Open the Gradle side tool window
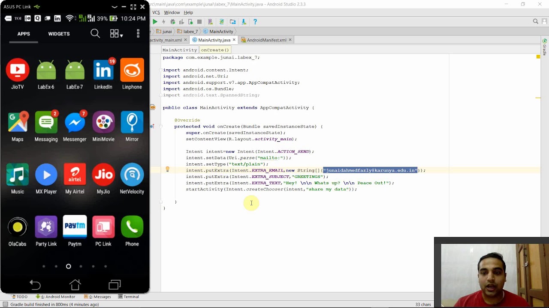549x308 pixels. coord(545,46)
